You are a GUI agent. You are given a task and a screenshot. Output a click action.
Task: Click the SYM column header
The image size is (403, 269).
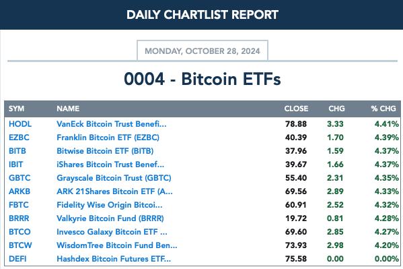[16, 109]
